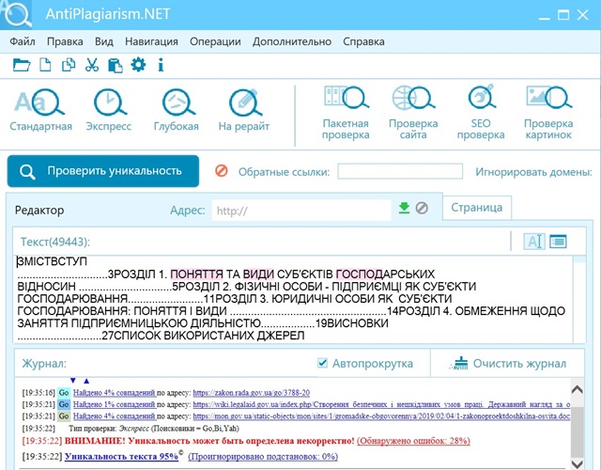Open the Вид menu
The width and height of the screenshot is (601, 470).
click(x=104, y=41)
